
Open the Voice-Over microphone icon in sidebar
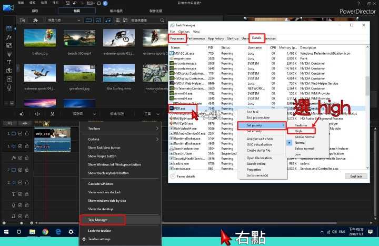[x=9, y=87]
